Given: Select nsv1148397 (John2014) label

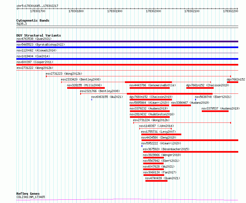Looking at the screenshot, I should coord(156,126).
